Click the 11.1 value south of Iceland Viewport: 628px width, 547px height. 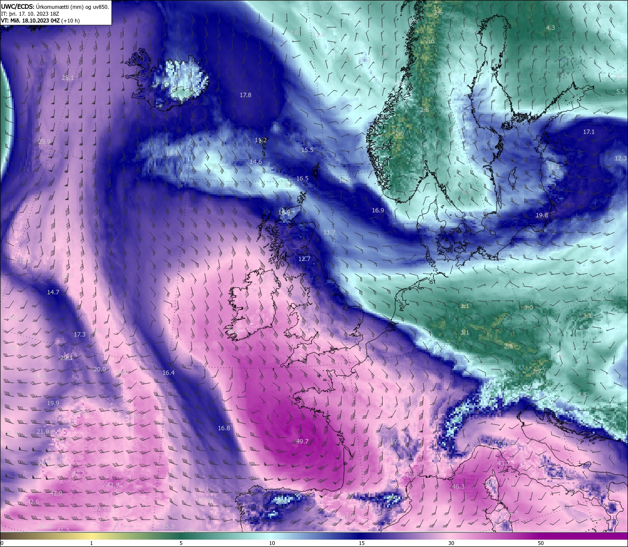pyautogui.click(x=172, y=154)
